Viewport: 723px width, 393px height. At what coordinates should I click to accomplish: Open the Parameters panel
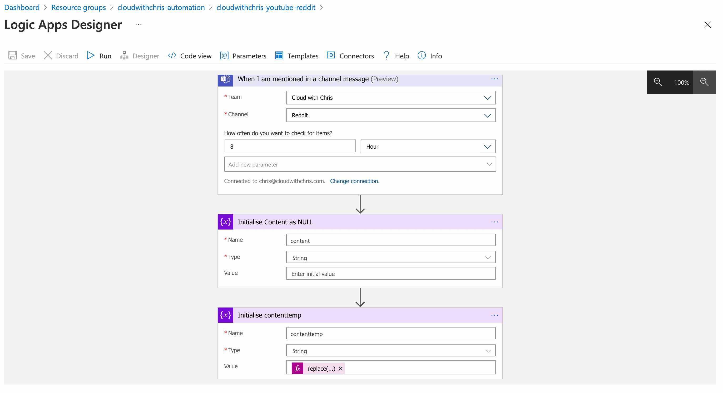(250, 56)
